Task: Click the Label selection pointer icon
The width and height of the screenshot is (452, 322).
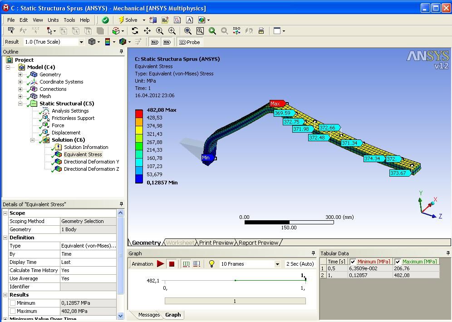Action: [x=11, y=30]
